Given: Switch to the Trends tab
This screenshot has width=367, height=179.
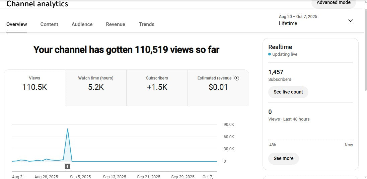Looking at the screenshot, I should (x=147, y=24).
